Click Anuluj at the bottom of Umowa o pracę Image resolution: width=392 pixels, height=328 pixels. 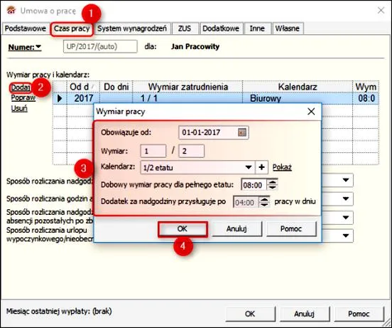304,314
